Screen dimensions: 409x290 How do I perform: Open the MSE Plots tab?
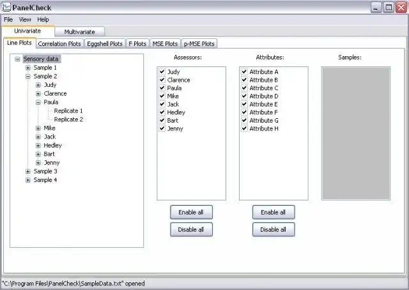[x=165, y=44]
